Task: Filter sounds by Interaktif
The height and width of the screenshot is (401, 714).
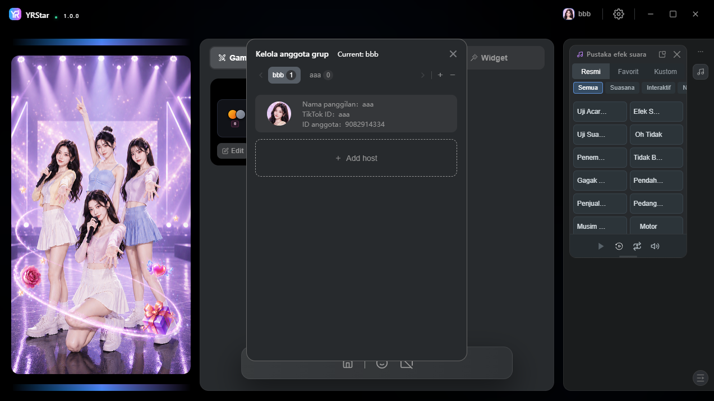Action: coord(658,87)
